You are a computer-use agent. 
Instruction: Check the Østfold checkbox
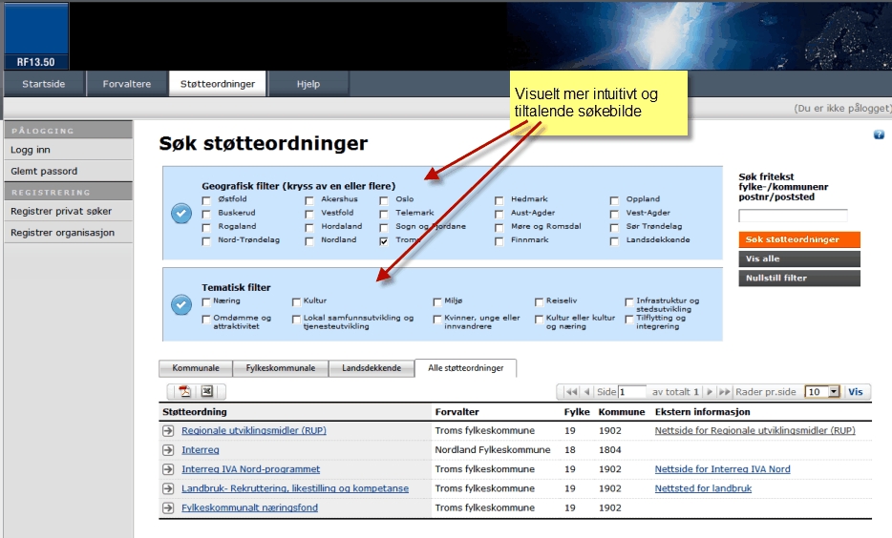(x=206, y=200)
